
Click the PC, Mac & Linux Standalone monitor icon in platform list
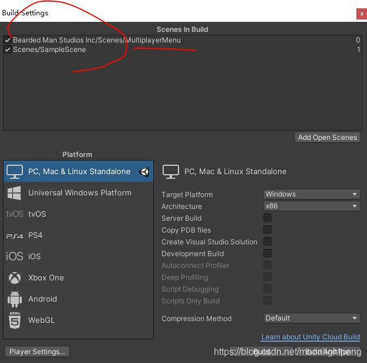pos(15,171)
